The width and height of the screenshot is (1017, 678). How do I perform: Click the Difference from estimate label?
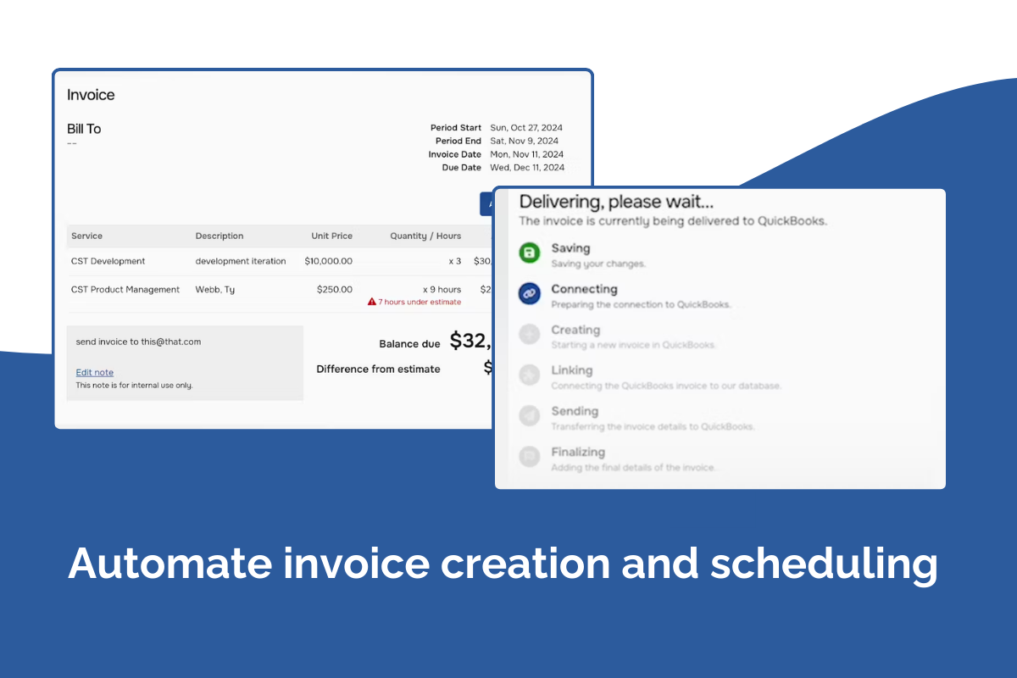coord(378,369)
